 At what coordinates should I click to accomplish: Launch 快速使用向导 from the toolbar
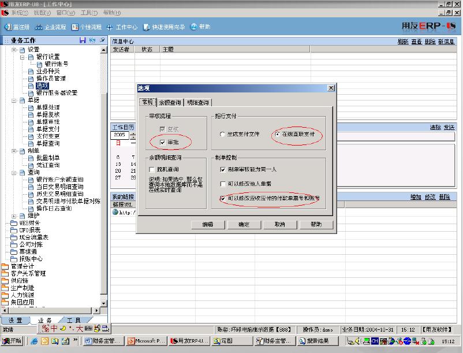(x=164, y=27)
